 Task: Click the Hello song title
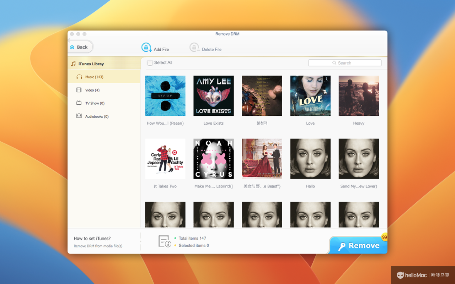coord(310,186)
